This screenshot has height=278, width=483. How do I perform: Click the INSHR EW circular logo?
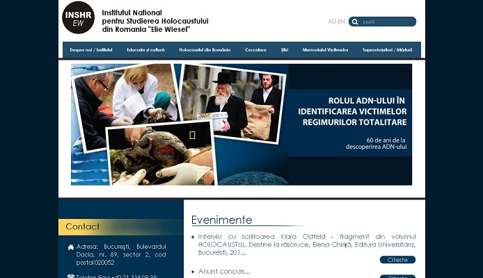[x=78, y=17]
